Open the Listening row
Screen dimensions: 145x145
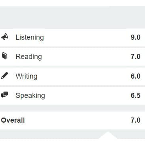pyautogui.click(x=72, y=37)
